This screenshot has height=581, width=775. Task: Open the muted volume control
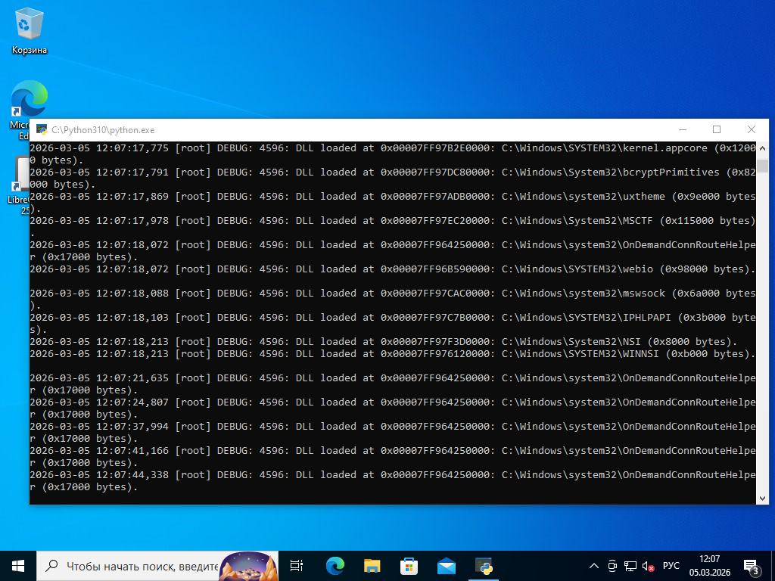[648, 565]
